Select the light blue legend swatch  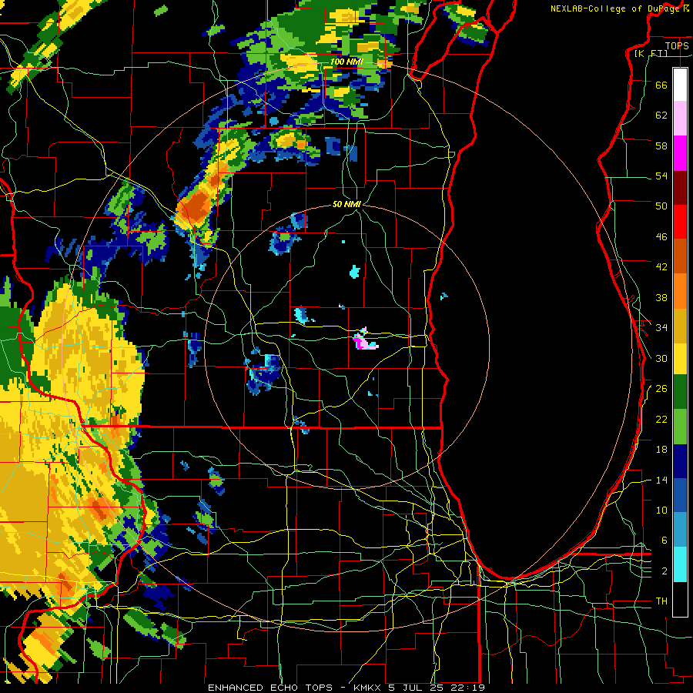click(680, 530)
